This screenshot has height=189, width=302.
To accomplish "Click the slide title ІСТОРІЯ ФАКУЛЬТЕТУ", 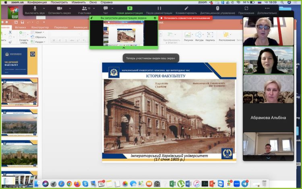I will tap(165, 76).
